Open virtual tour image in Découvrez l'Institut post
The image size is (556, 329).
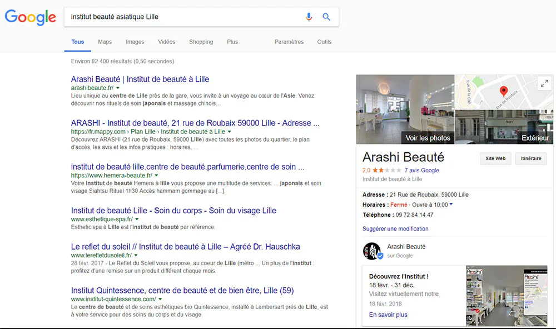pyautogui.click(x=507, y=296)
